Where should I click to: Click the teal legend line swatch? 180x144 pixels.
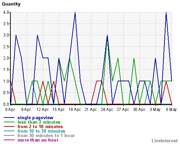click(9, 131)
